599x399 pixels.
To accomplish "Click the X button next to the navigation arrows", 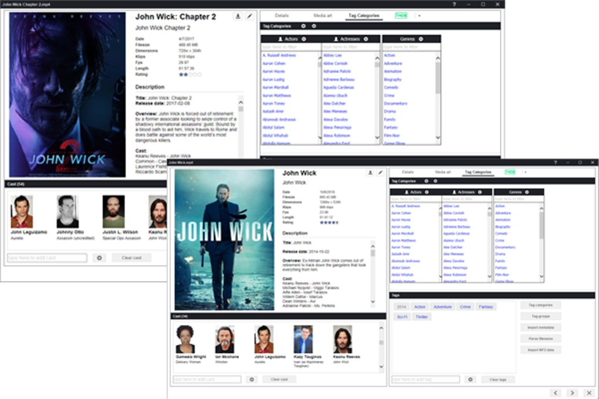I will point(588,393).
